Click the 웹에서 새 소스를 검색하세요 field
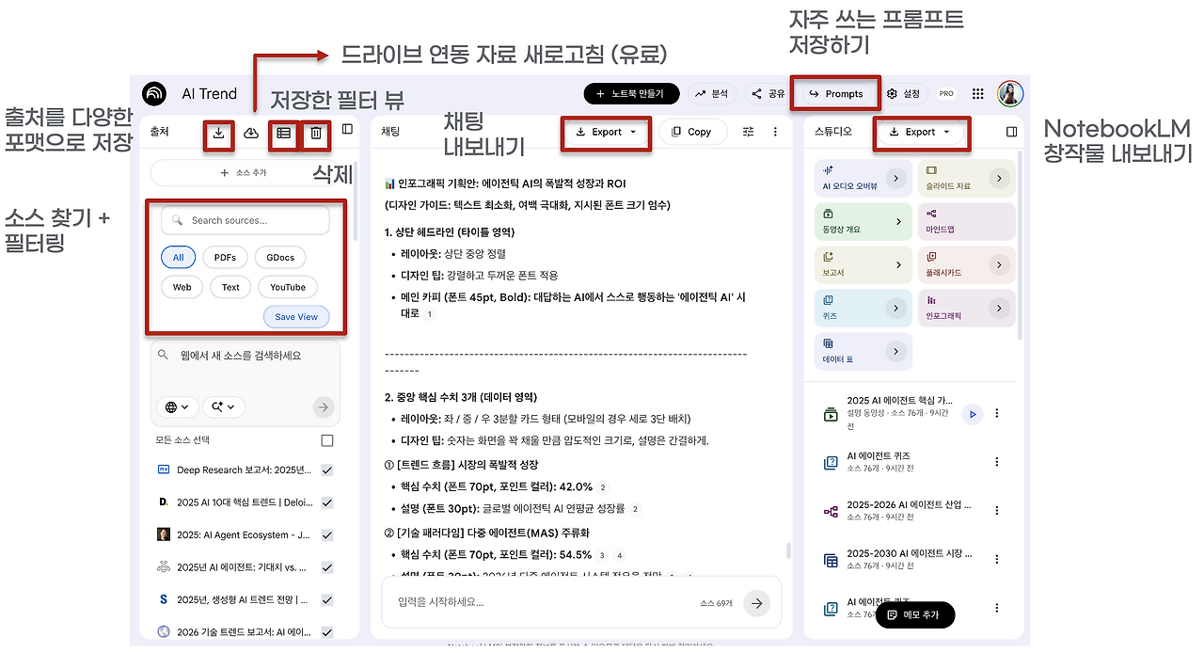The height and width of the screenshot is (653, 1204). click(x=246, y=356)
